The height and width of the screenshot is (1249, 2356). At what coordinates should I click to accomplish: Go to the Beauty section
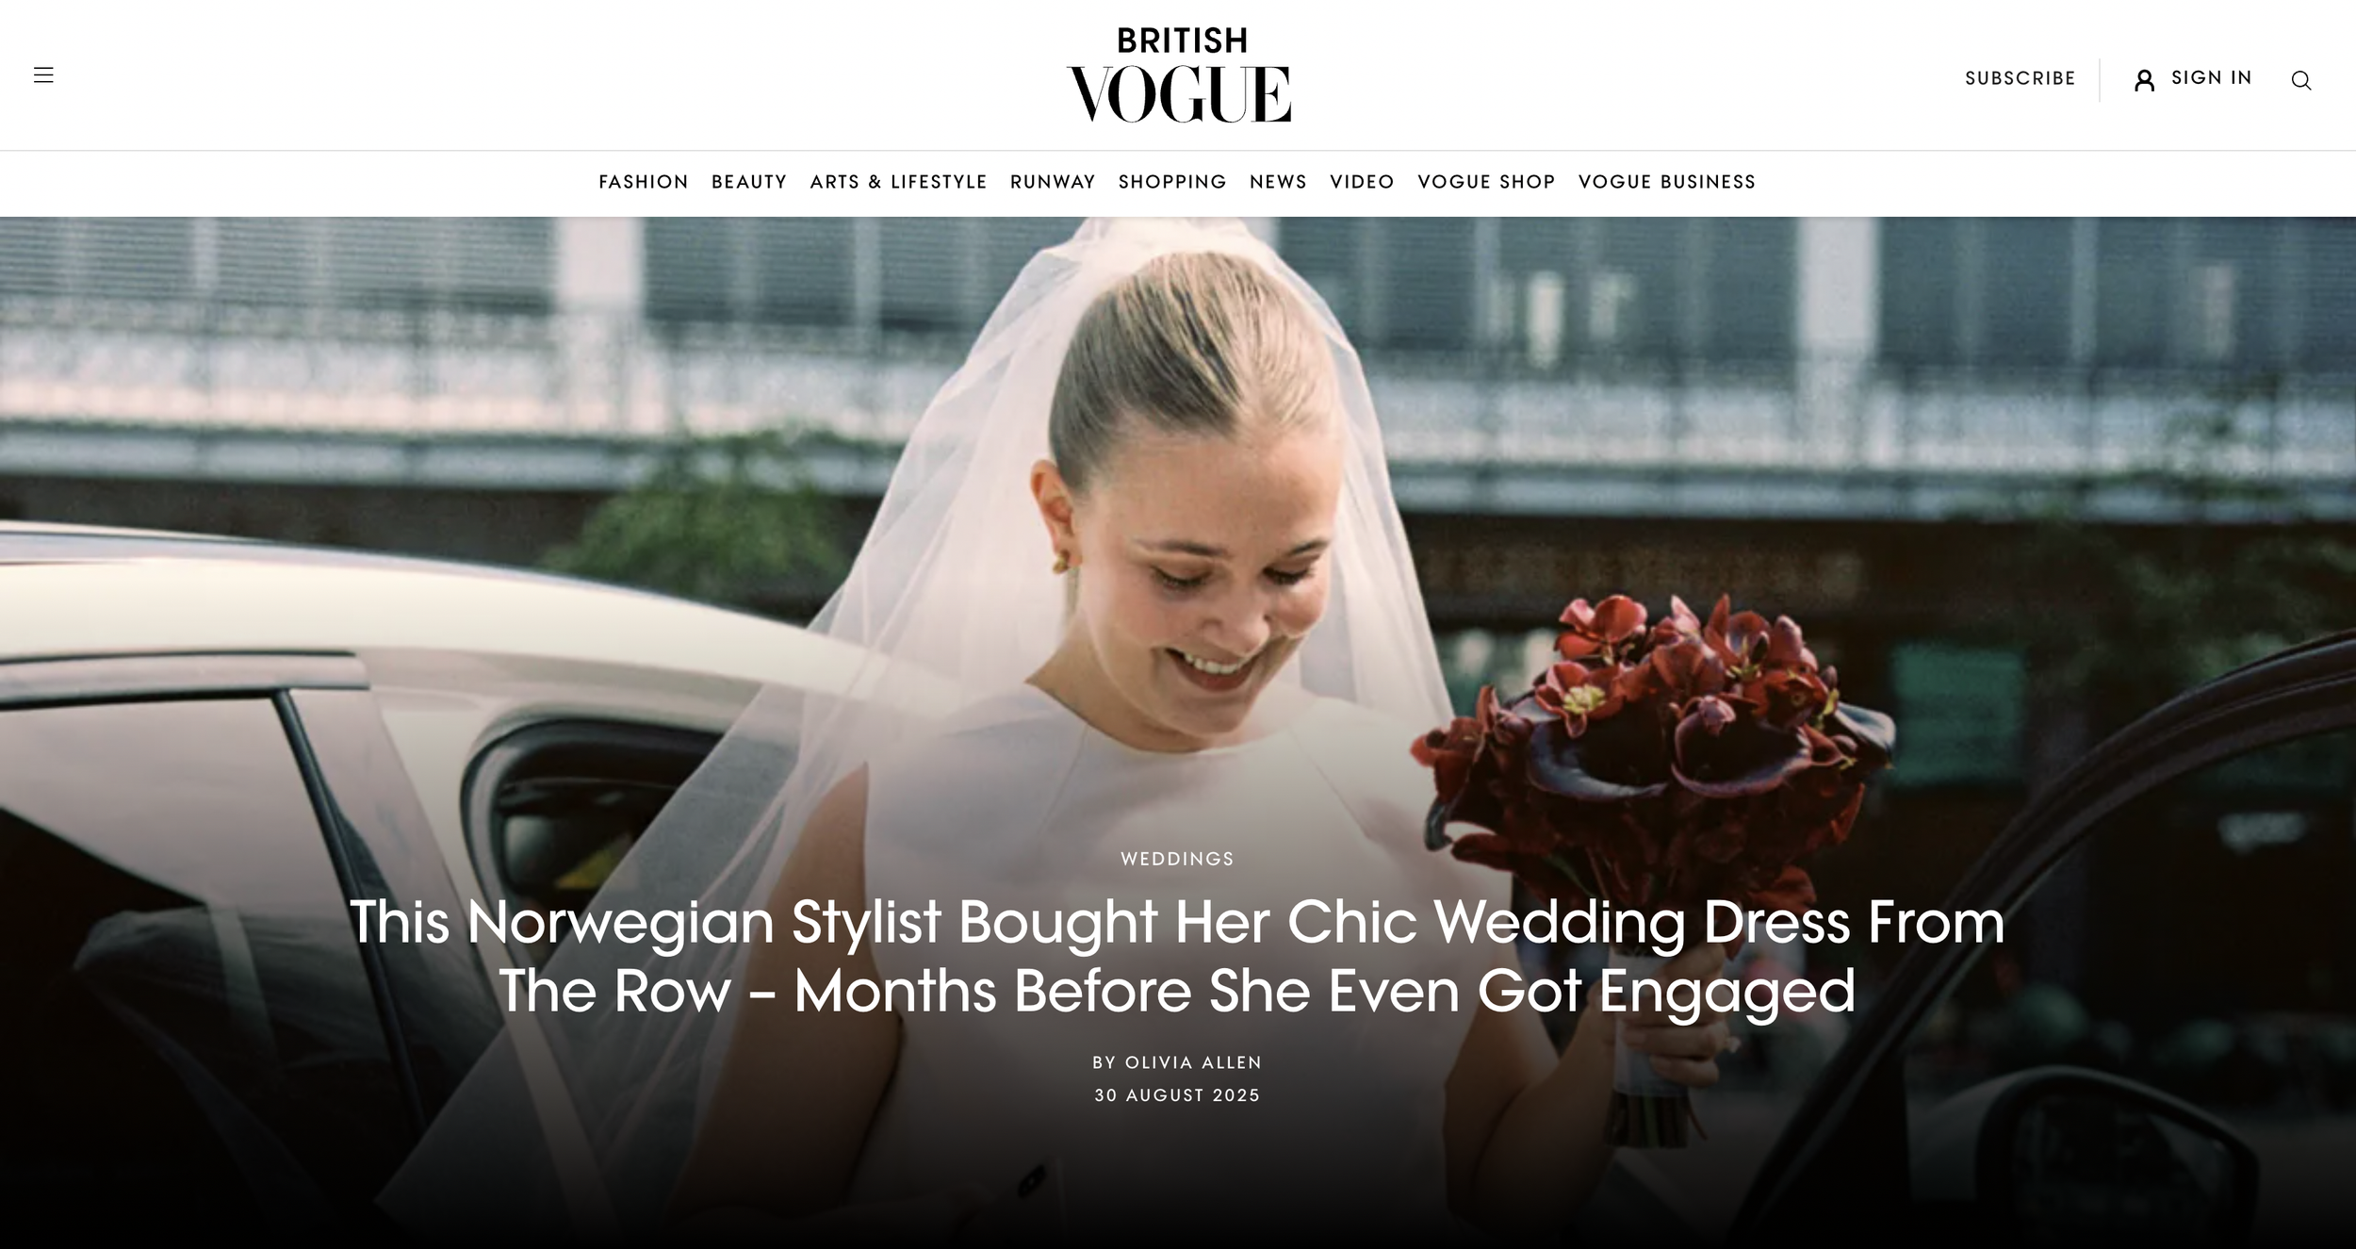(x=749, y=182)
